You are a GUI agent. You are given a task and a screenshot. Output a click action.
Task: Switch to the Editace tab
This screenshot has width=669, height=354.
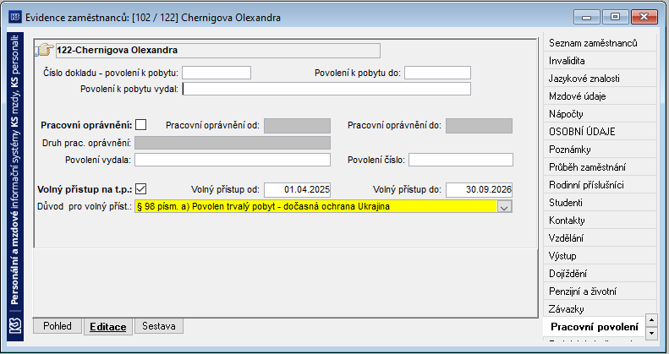coord(108,327)
